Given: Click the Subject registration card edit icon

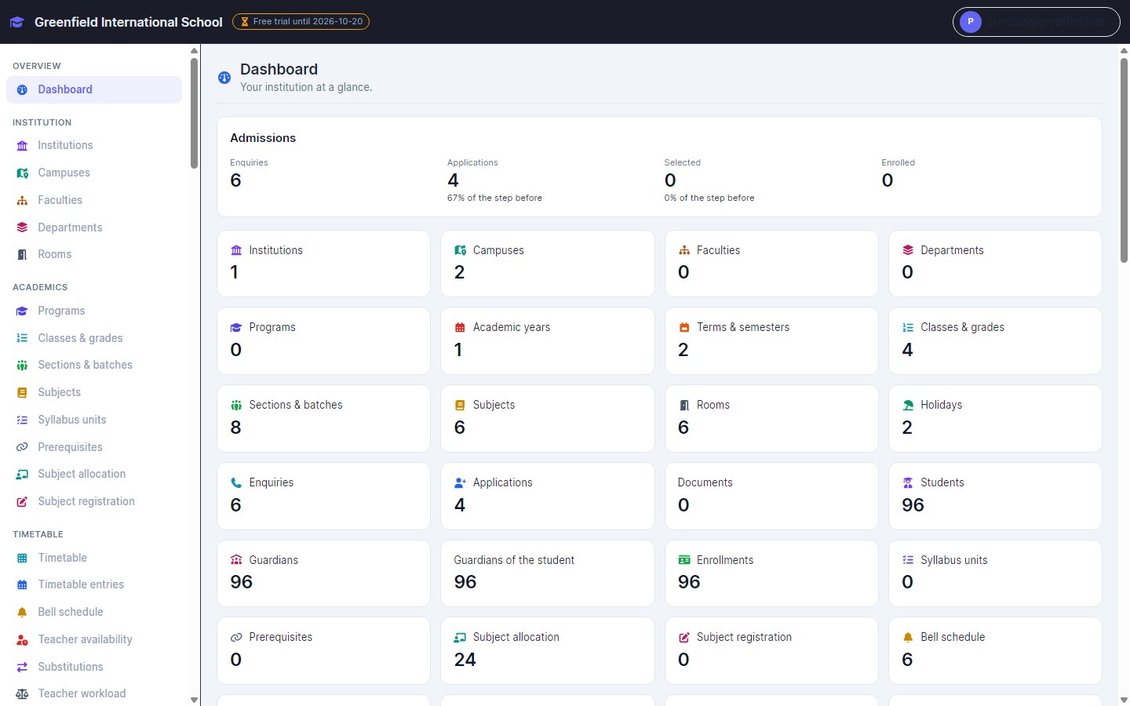Looking at the screenshot, I should [684, 638].
